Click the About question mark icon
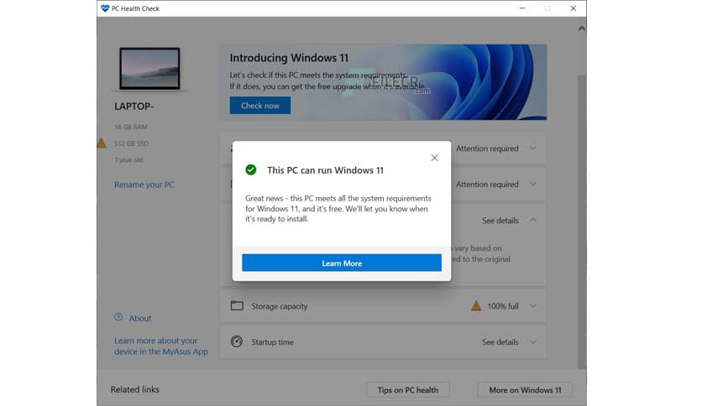The image size is (702, 406). pos(118,317)
